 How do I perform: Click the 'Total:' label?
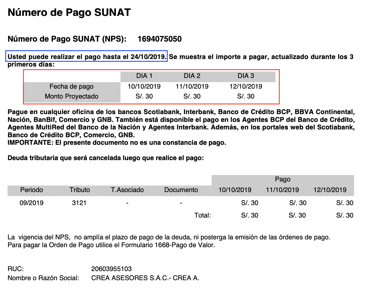point(203,215)
